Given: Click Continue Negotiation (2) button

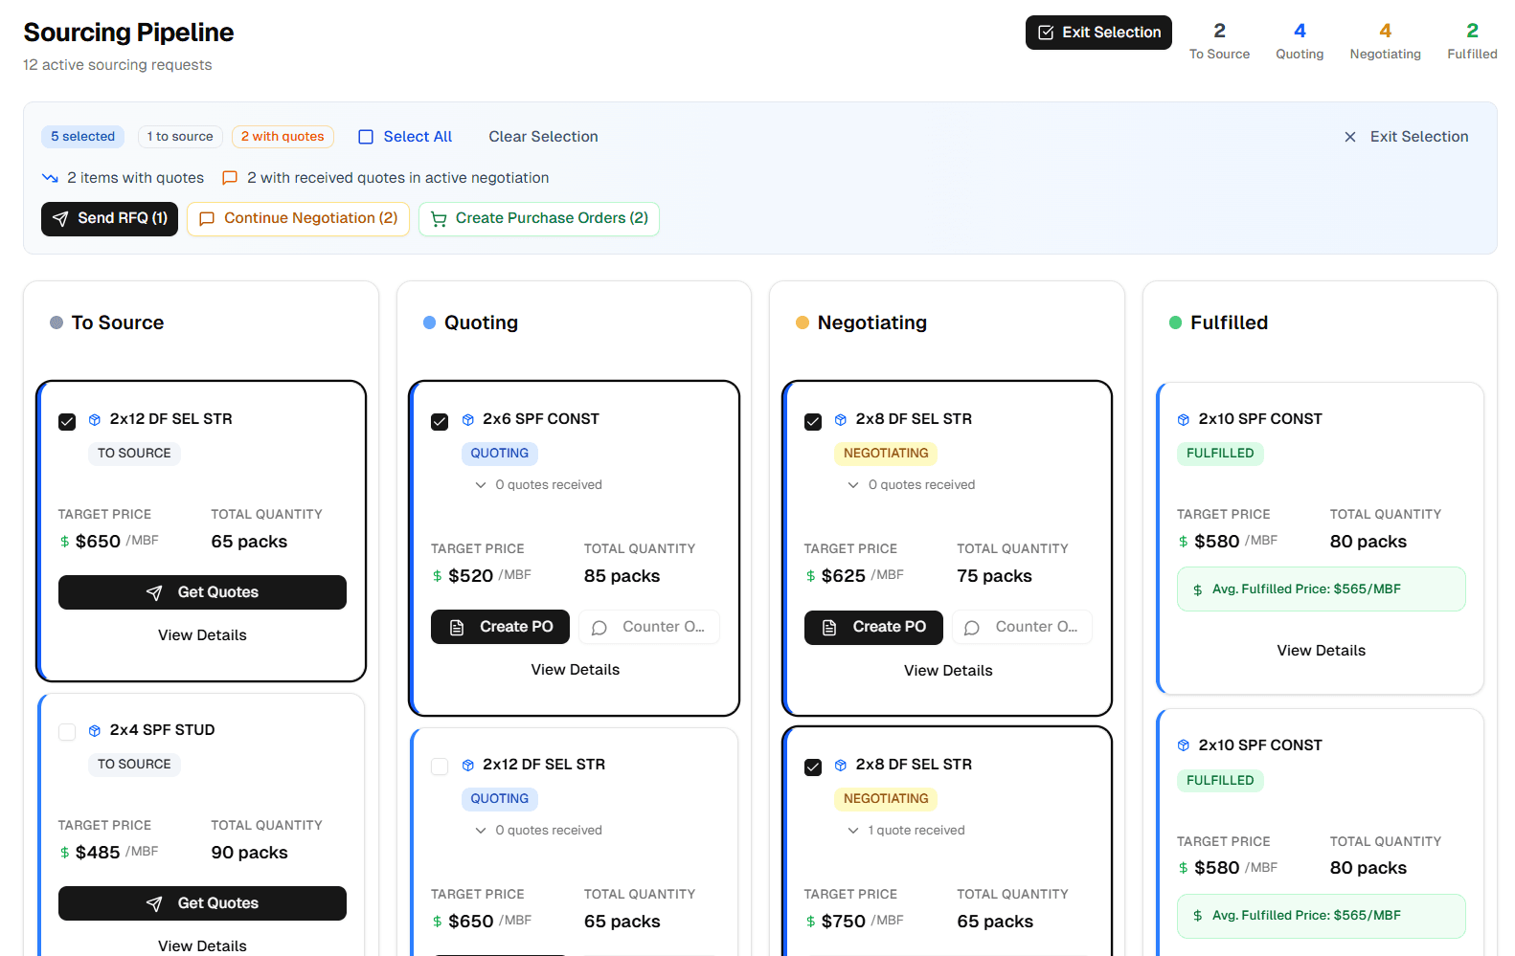Looking at the screenshot, I should [298, 219].
